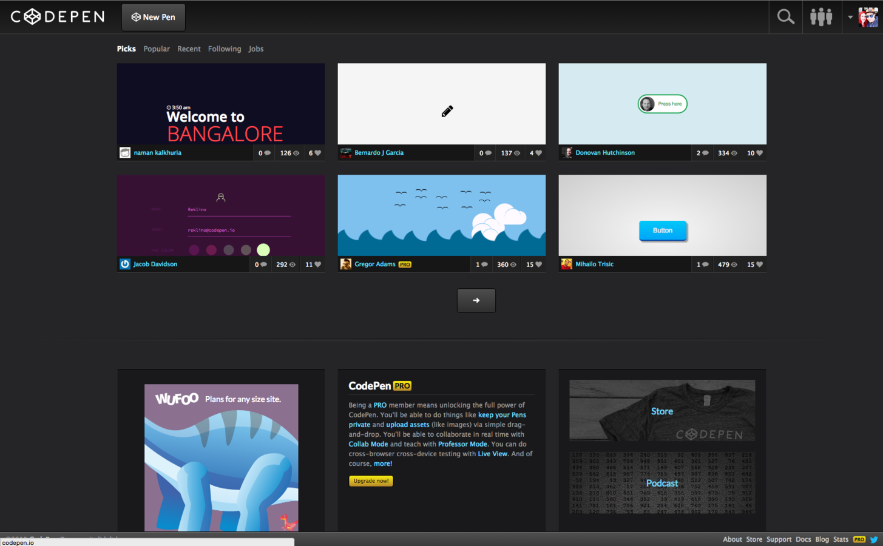Screen dimensions: 883x546
Task: Open the purple form pen thumbnail
Action: pyautogui.click(x=221, y=215)
